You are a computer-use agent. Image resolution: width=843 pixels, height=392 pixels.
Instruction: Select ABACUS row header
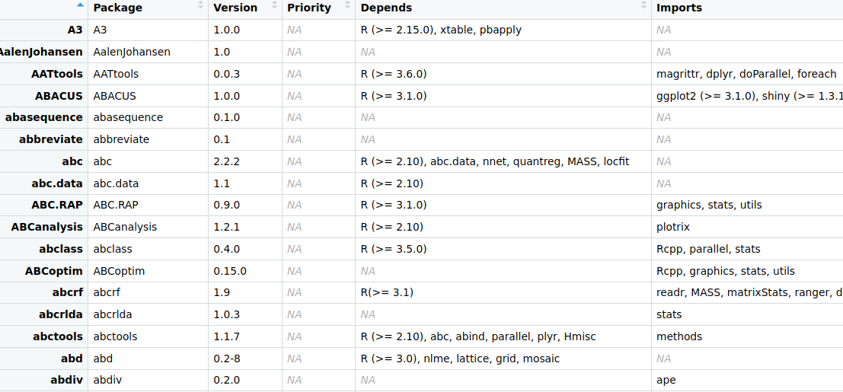point(44,96)
